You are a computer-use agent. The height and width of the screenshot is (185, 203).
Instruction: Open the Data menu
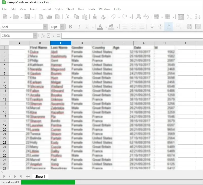coord(81,9)
